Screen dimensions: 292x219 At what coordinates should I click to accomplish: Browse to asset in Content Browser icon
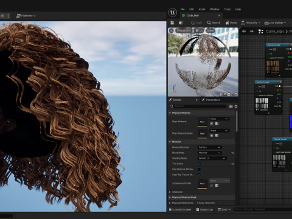pos(181,23)
